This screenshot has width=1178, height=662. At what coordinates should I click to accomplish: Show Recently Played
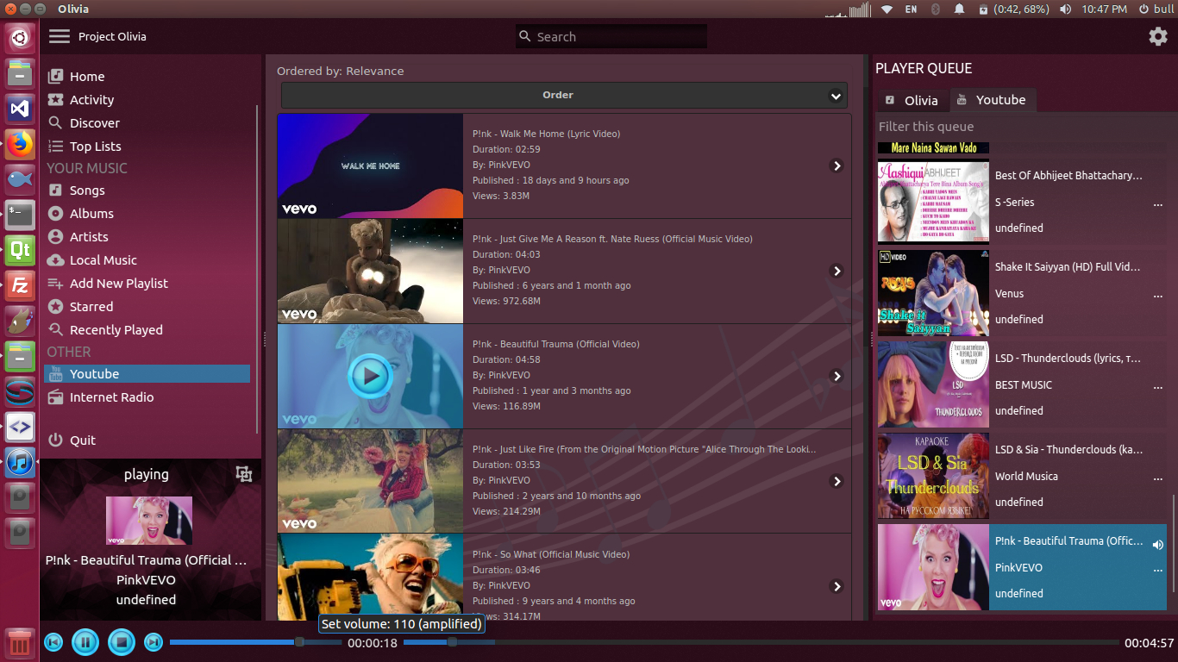click(x=148, y=330)
